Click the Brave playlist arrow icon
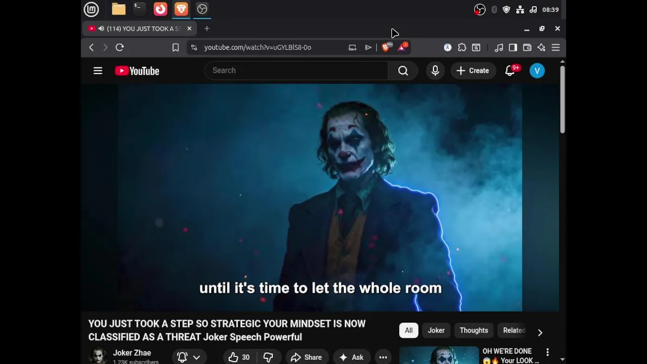The image size is (647, 364). [x=368, y=48]
